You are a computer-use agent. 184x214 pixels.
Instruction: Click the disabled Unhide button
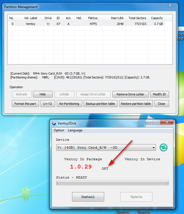pyautogui.click(x=64, y=94)
